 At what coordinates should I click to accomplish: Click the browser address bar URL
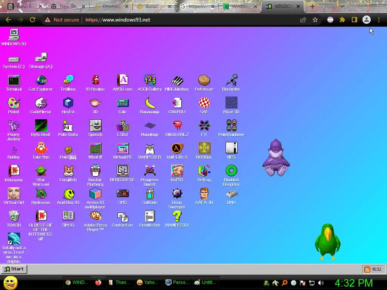(118, 20)
